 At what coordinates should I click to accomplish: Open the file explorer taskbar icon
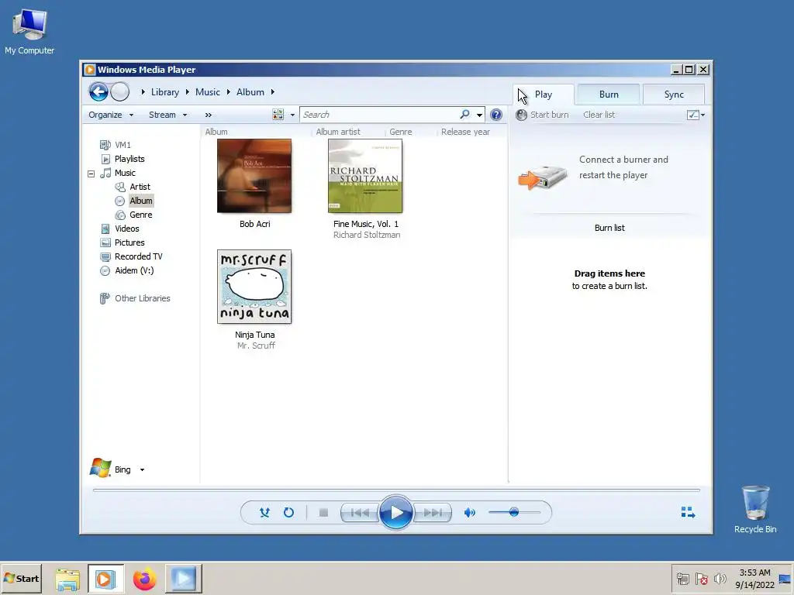coord(67,579)
